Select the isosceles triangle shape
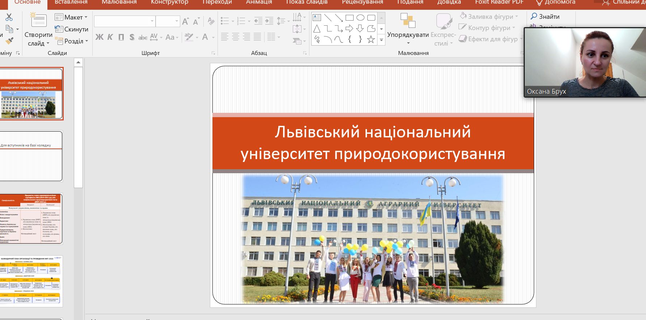 tap(317, 29)
